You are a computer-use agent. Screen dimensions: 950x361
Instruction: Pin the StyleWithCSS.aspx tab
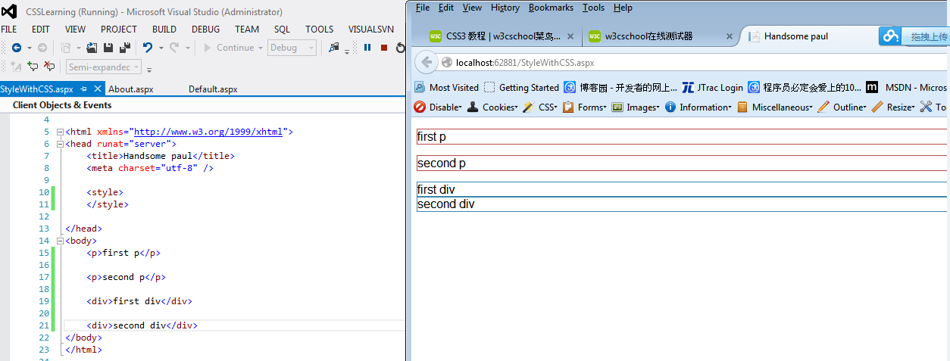point(83,89)
